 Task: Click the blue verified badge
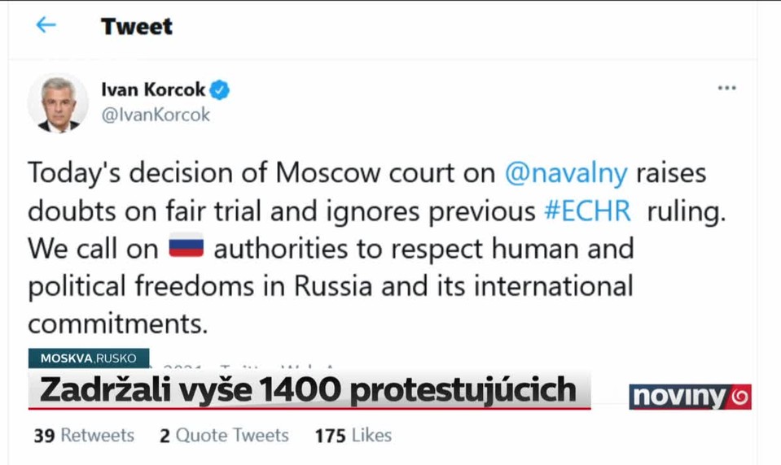click(220, 90)
